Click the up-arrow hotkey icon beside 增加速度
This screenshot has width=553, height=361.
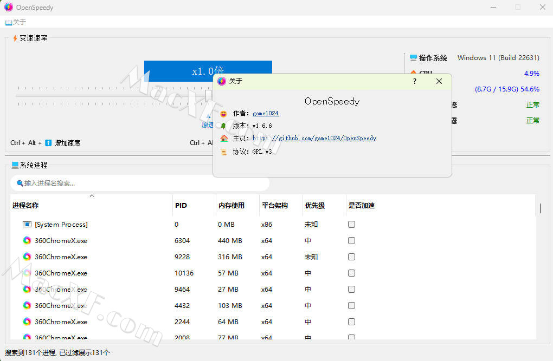tap(48, 143)
